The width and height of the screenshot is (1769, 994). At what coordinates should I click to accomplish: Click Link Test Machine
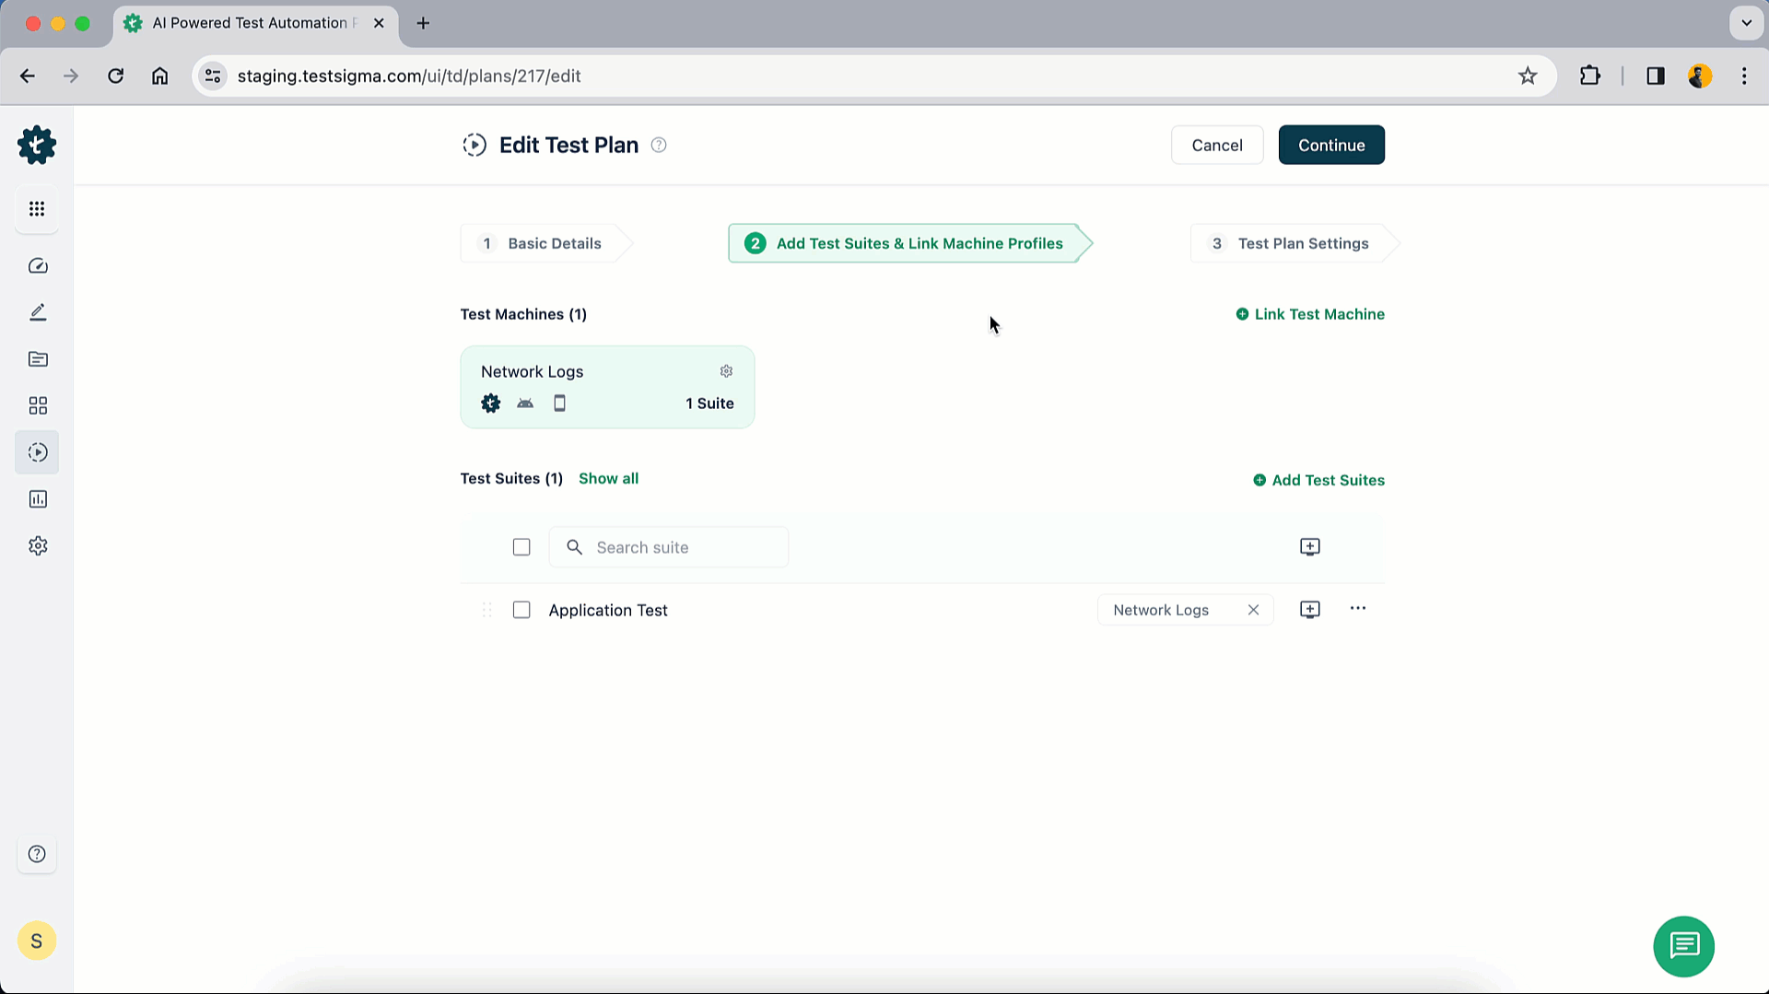tap(1309, 314)
